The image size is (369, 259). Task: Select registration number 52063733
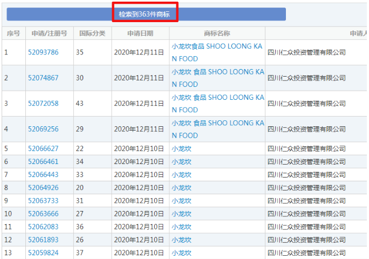coord(43,200)
